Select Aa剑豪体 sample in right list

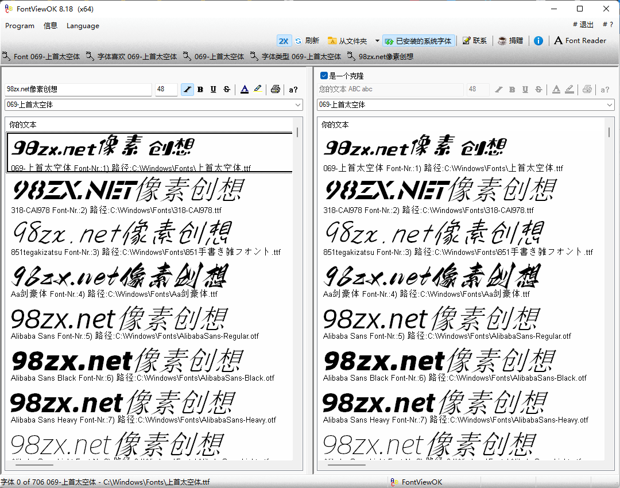click(x=462, y=279)
